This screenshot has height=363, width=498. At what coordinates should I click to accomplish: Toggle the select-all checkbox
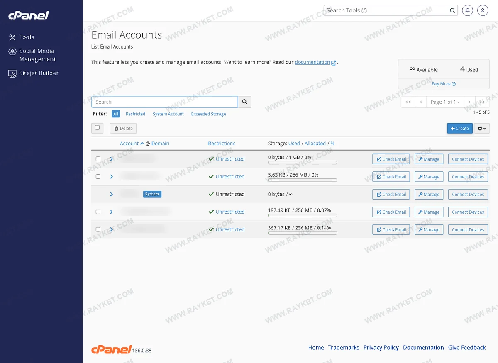click(97, 128)
